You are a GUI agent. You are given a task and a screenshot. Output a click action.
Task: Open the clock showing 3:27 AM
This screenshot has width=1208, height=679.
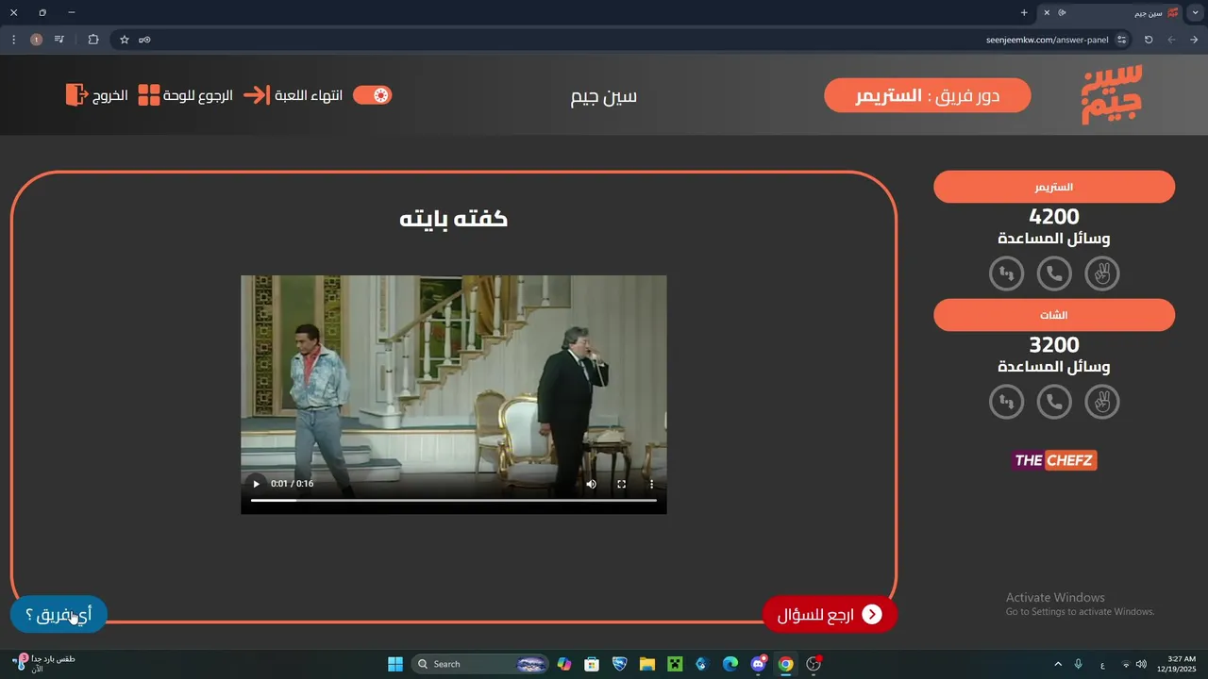1178,664
